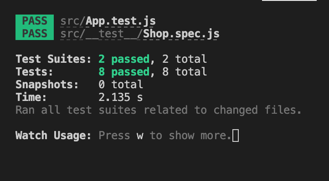Click the '2 passed' test suites text
Viewport: 329px width, 181px height.
pyautogui.click(x=124, y=59)
